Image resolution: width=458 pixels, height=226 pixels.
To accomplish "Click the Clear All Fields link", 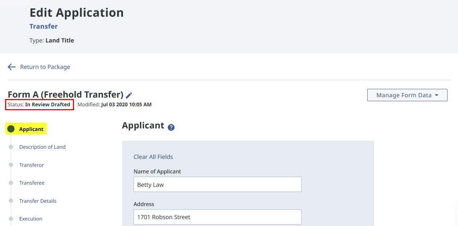I will 153,157.
